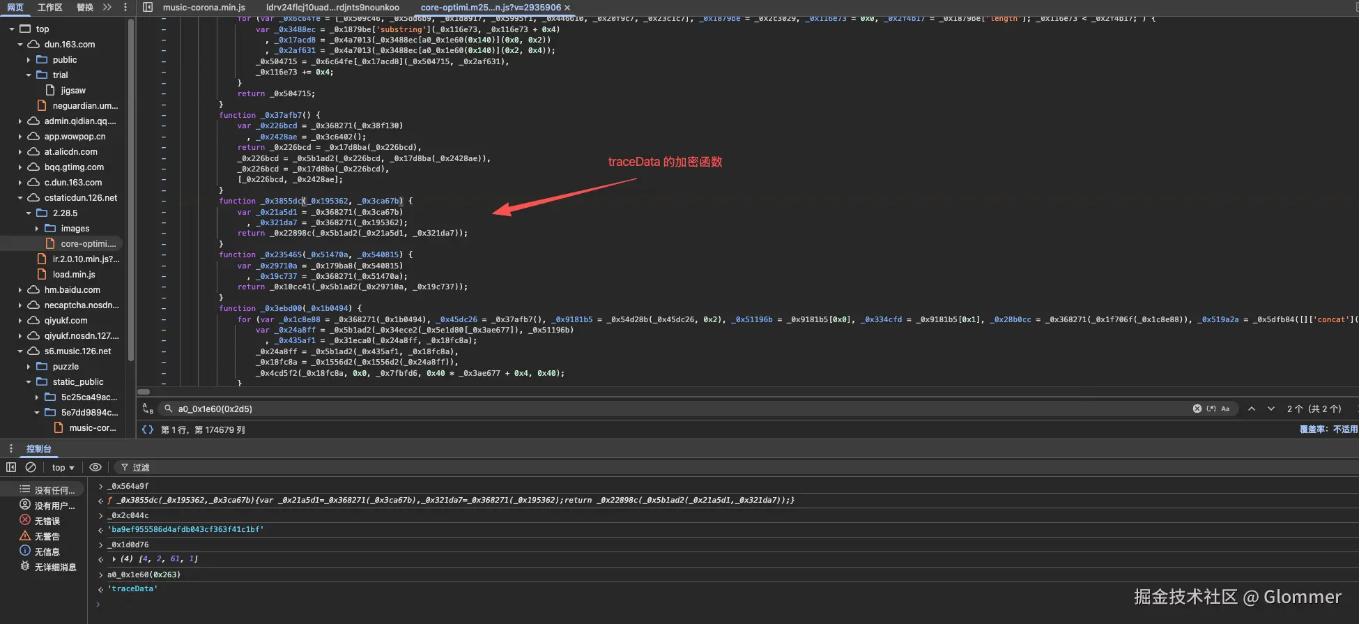Image resolution: width=1359 pixels, height=624 pixels.
Task: Clear the console with the ban icon
Action: (31, 467)
